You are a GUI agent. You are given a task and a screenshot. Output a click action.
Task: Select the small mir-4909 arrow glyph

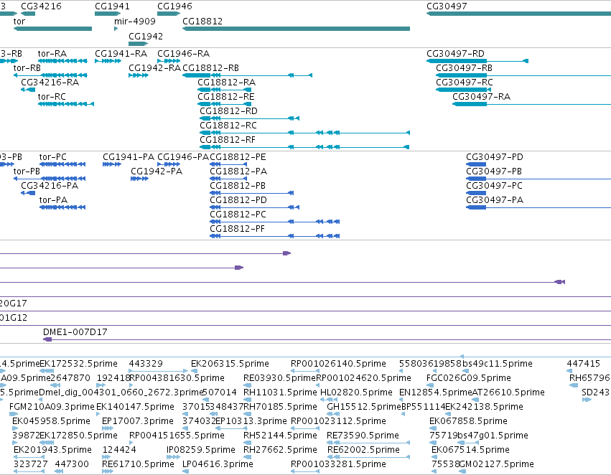tap(116, 29)
